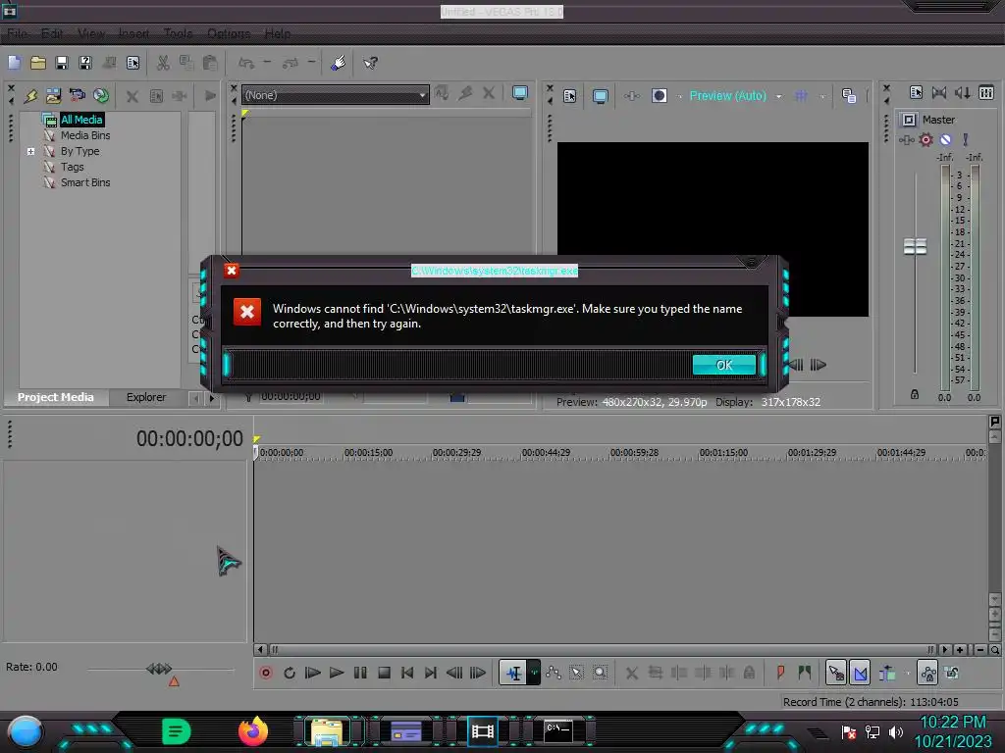Open the split screen view dropdown arrow
This screenshot has height=753, width=1005.
coord(679,97)
